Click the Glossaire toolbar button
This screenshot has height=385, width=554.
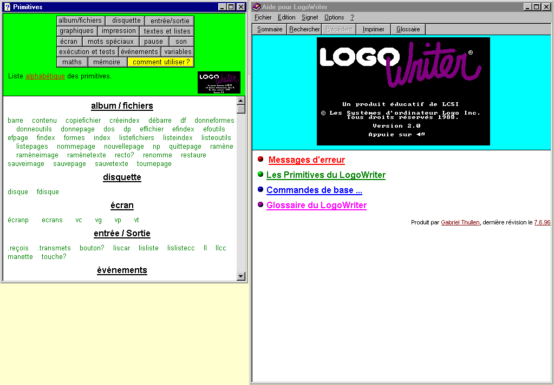[408, 29]
